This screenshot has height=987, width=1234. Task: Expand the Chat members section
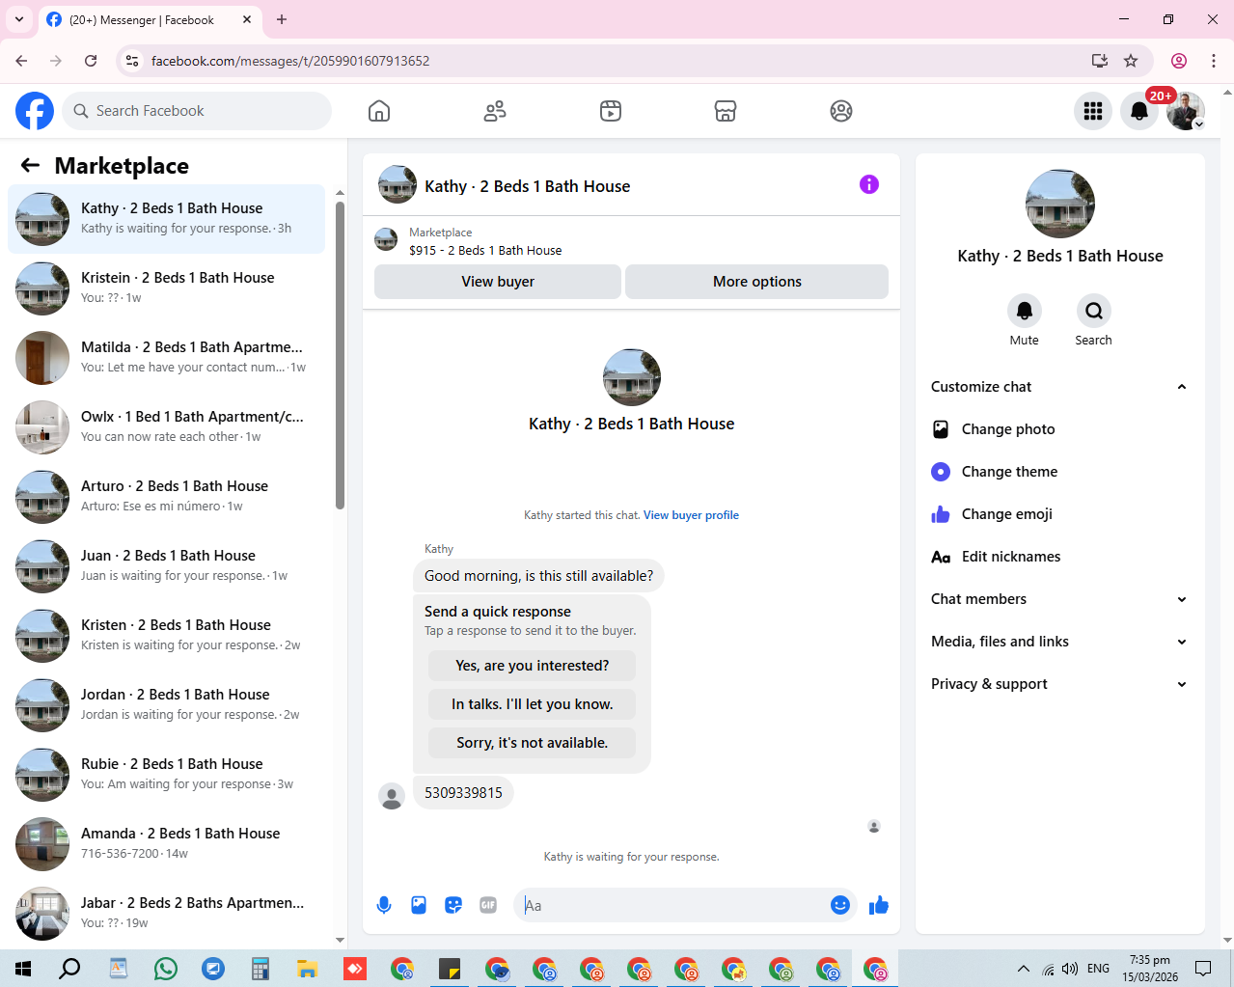[x=1059, y=599]
